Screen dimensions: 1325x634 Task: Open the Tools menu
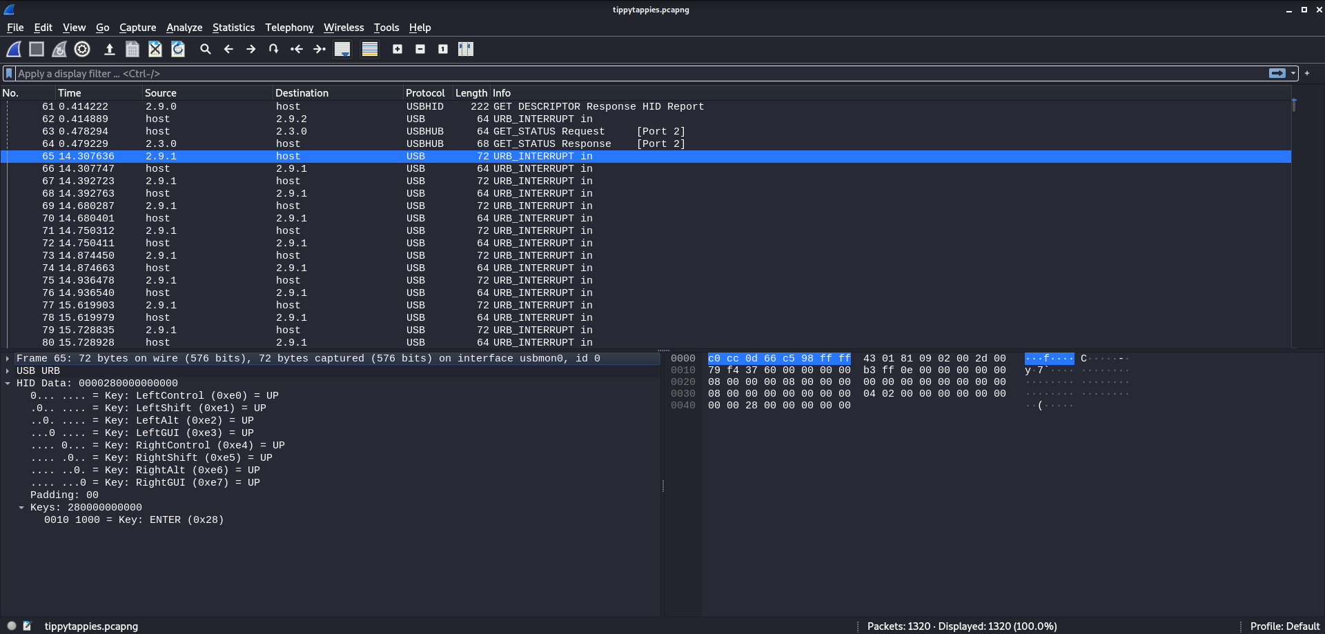coord(386,28)
